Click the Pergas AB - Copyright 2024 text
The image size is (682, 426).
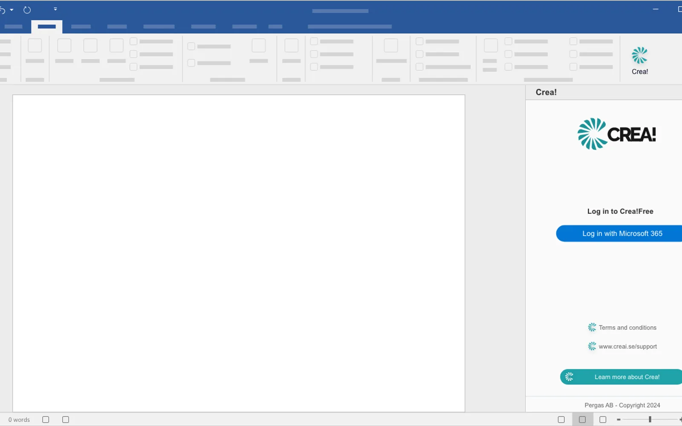tap(622, 405)
